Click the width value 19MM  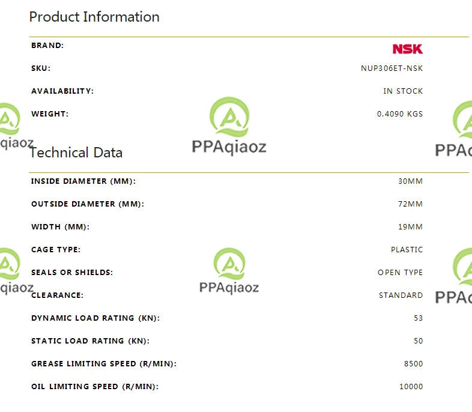(x=410, y=227)
